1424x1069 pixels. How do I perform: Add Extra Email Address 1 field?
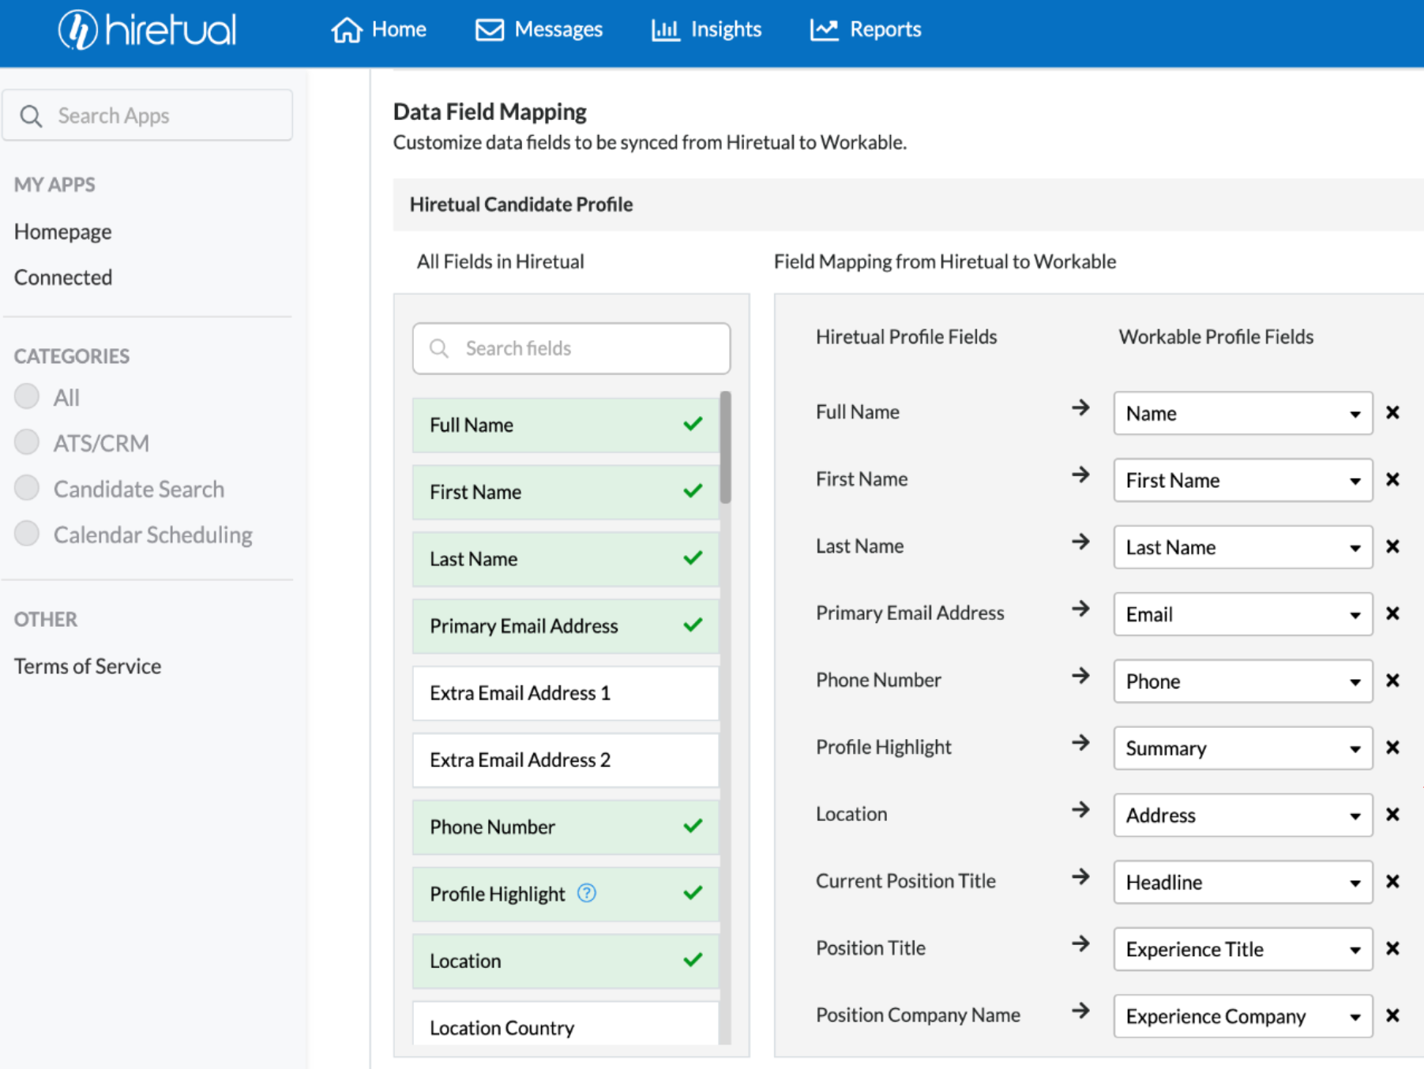click(565, 693)
